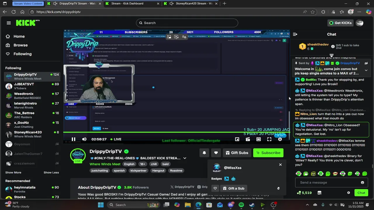Open Edge Copilot icon
The width and height of the screenshot is (374, 210).
point(368,12)
